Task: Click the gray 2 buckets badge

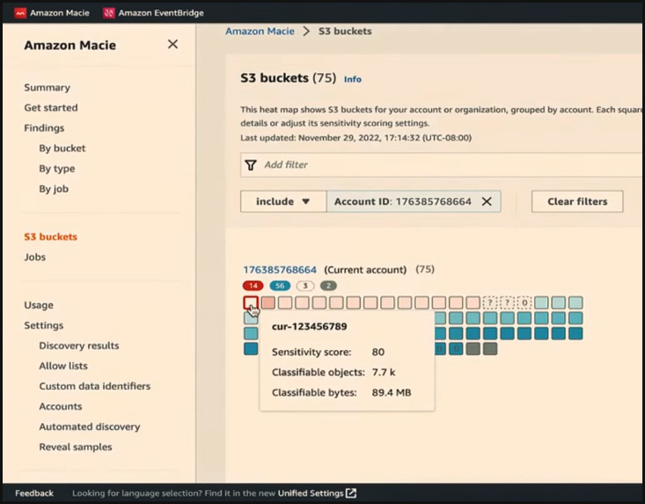Action: (328, 286)
